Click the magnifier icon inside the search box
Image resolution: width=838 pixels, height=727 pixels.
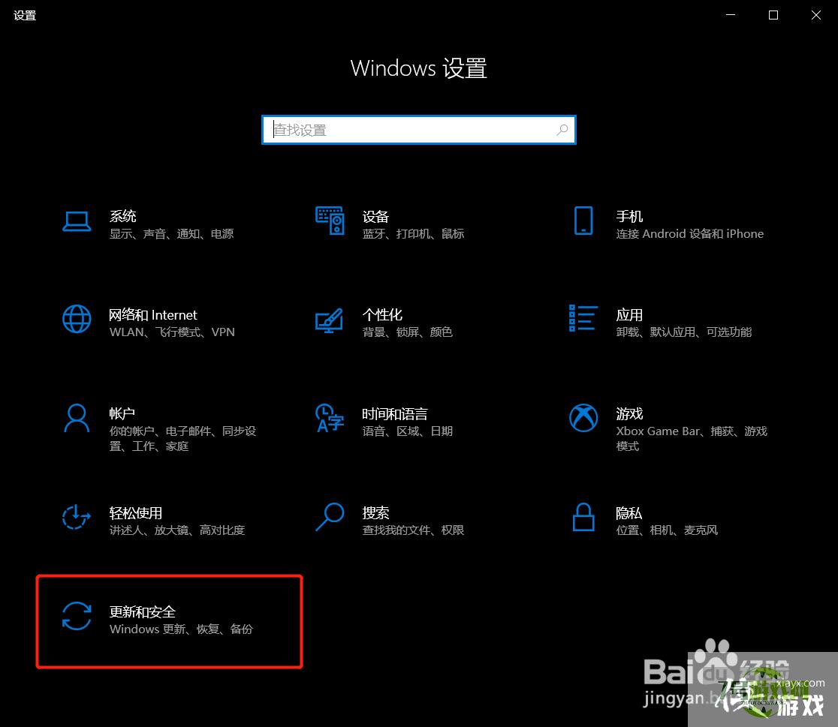point(562,130)
